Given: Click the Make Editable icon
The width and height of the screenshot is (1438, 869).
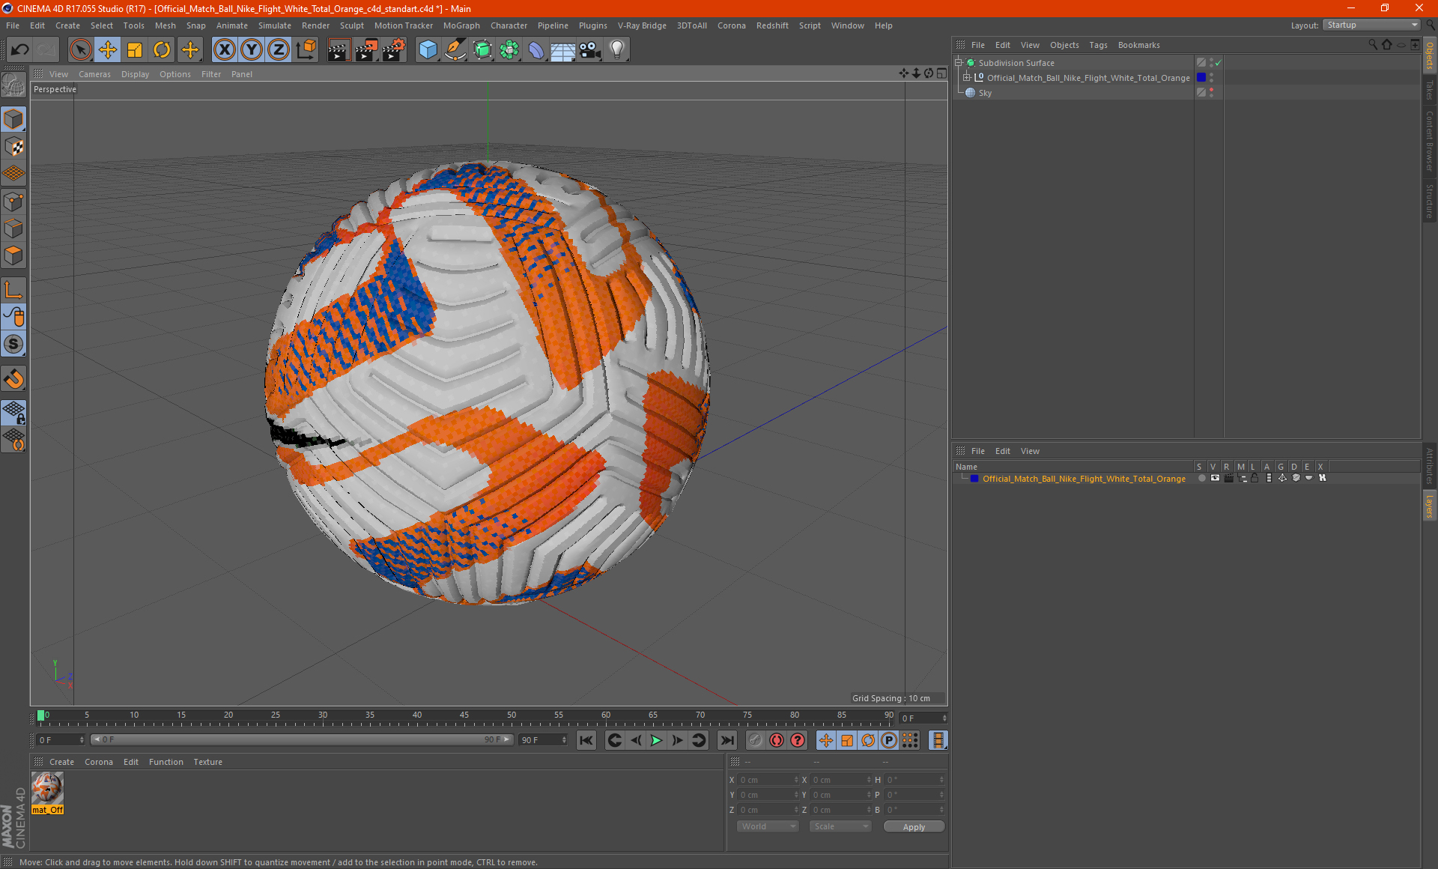Looking at the screenshot, I should click(x=13, y=85).
